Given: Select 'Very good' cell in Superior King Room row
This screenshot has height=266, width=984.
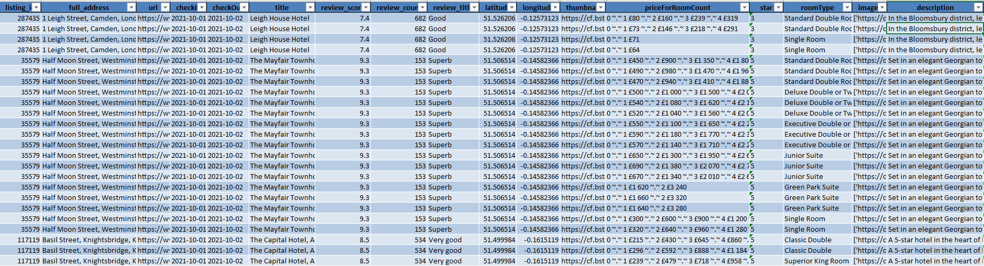Looking at the screenshot, I should point(453,261).
